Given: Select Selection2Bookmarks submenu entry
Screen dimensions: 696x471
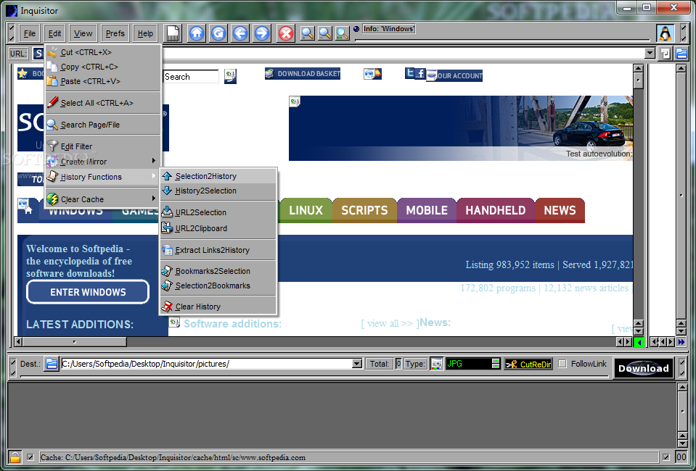Looking at the screenshot, I should (218, 285).
